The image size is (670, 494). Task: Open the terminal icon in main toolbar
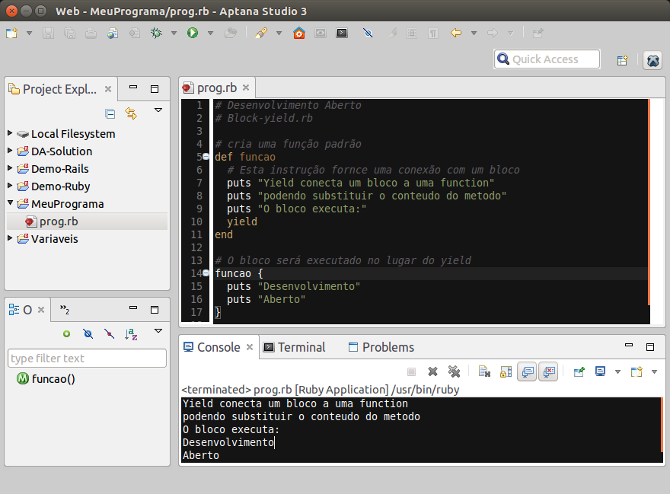(x=342, y=33)
